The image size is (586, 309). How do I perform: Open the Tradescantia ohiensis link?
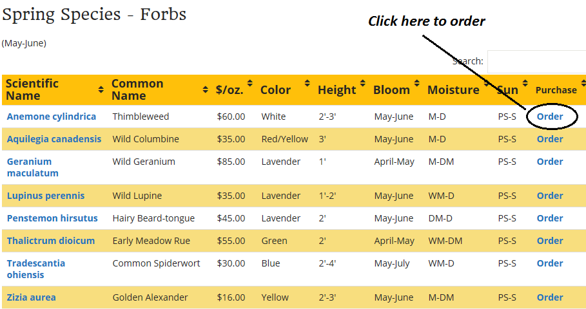coord(36,269)
